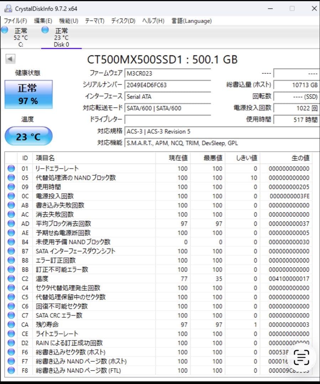Image resolution: width=320 pixels, height=384 pixels.
Task: Click the firmware field M3CR023
Action: (168, 73)
